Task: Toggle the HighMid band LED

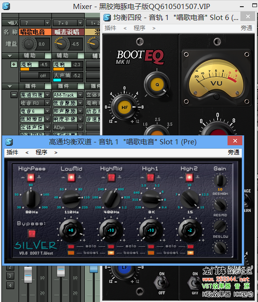Action: click(111, 178)
